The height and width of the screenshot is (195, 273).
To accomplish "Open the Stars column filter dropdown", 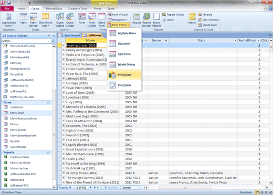I will pyautogui.click(x=235, y=40).
